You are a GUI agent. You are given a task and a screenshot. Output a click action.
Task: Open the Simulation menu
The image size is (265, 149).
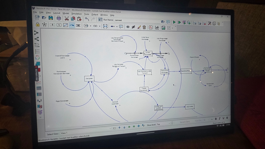[x=76, y=14]
